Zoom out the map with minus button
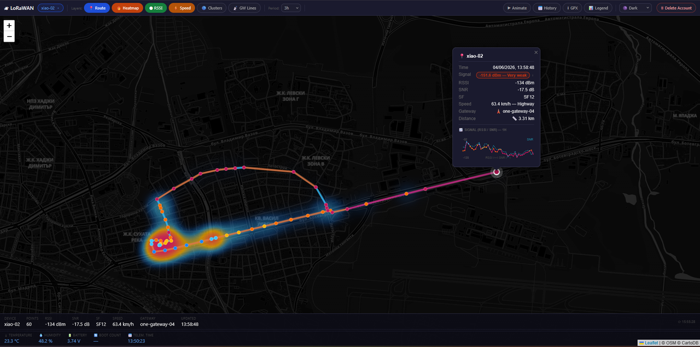The width and height of the screenshot is (700, 347). click(9, 37)
